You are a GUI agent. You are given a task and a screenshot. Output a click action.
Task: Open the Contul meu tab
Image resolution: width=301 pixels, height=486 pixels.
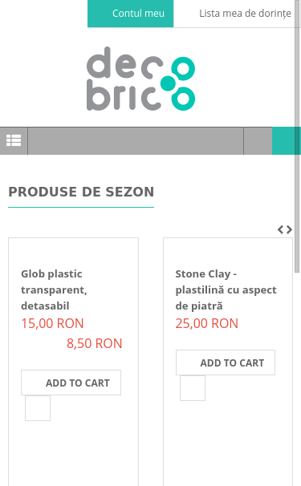pyautogui.click(x=130, y=14)
